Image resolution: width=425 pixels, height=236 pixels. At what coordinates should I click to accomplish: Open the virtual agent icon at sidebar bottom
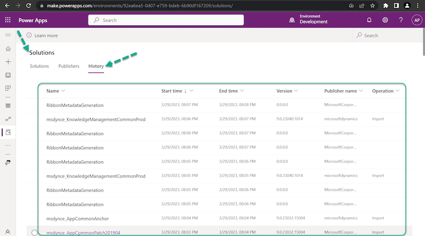click(x=8, y=232)
